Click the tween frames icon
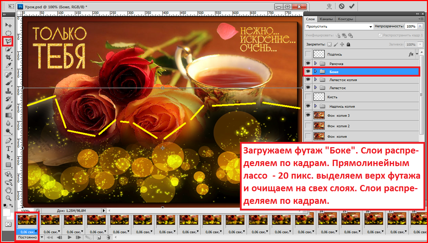 pyautogui.click(x=88, y=237)
